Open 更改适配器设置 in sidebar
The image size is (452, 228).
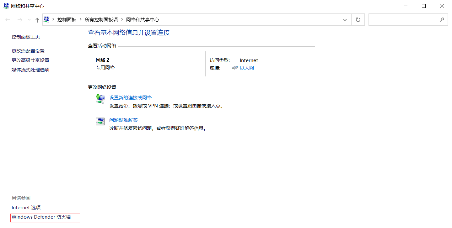coord(28,51)
